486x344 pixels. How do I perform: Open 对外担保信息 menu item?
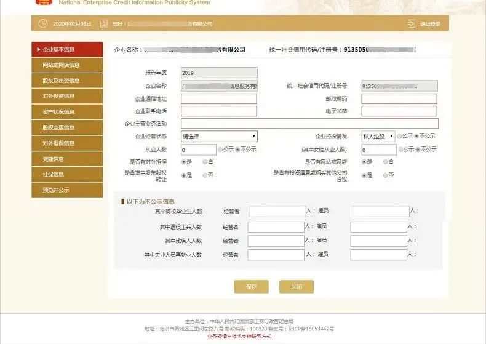point(67,143)
